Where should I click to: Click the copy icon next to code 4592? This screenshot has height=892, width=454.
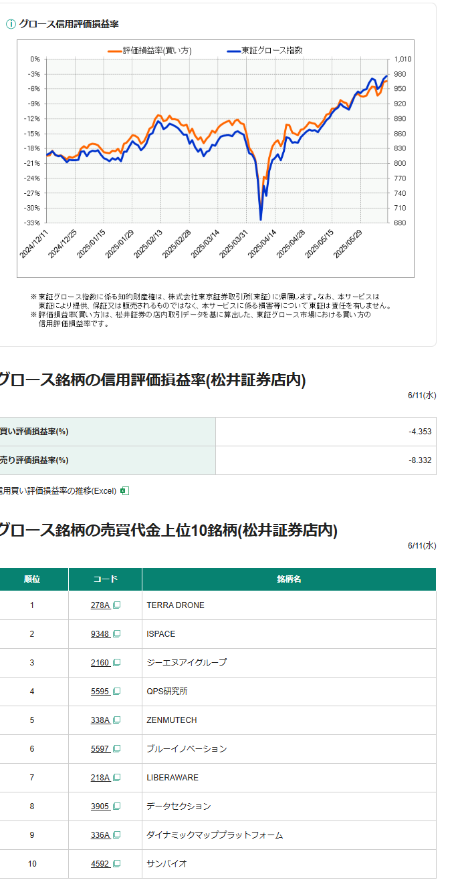click(117, 864)
